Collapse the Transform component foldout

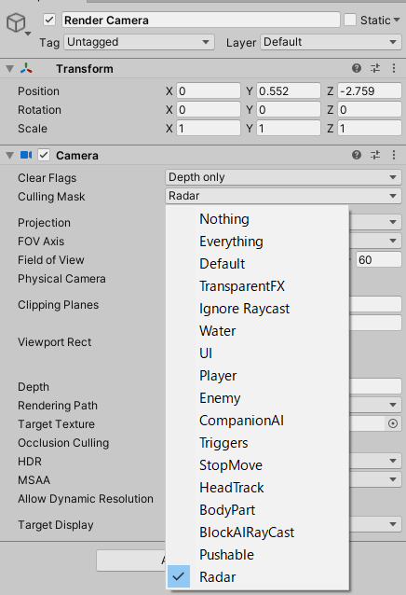tap(10, 69)
